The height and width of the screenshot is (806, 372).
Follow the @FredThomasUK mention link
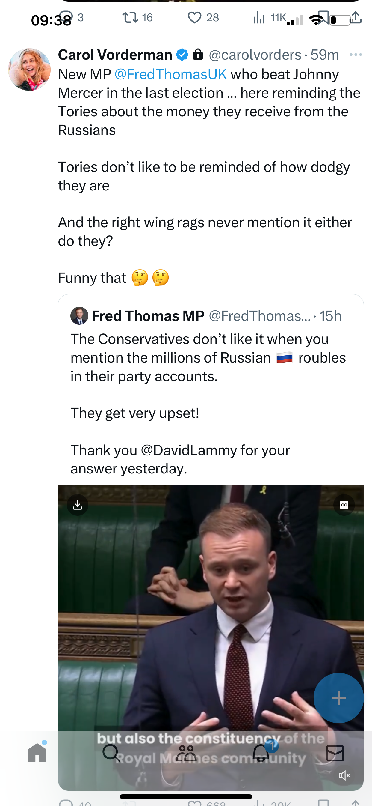point(171,74)
